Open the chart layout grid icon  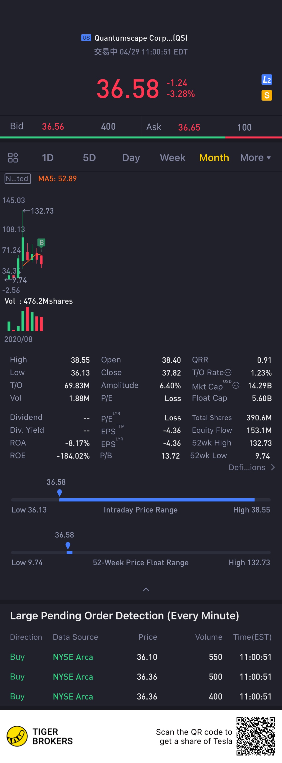pyautogui.click(x=13, y=158)
